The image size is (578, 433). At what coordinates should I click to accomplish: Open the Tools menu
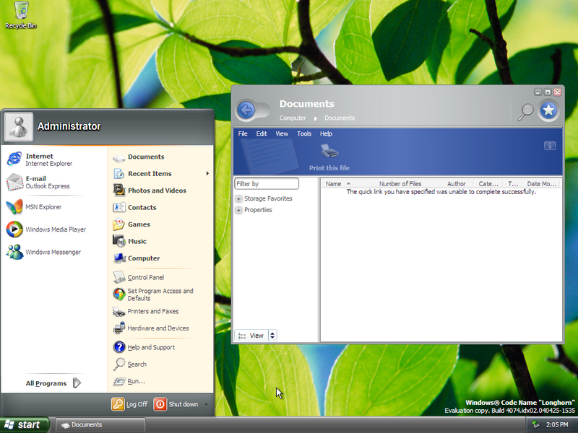pos(304,134)
